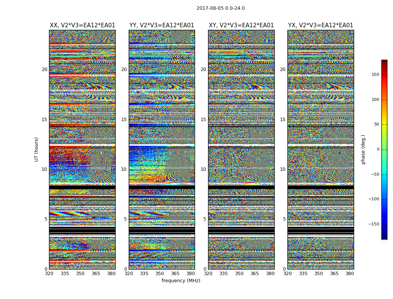Select the "YY, V2*V3=EA12*EA01" subplot title
Image resolution: width=393 pixels, height=299 pixels.
click(x=162, y=25)
